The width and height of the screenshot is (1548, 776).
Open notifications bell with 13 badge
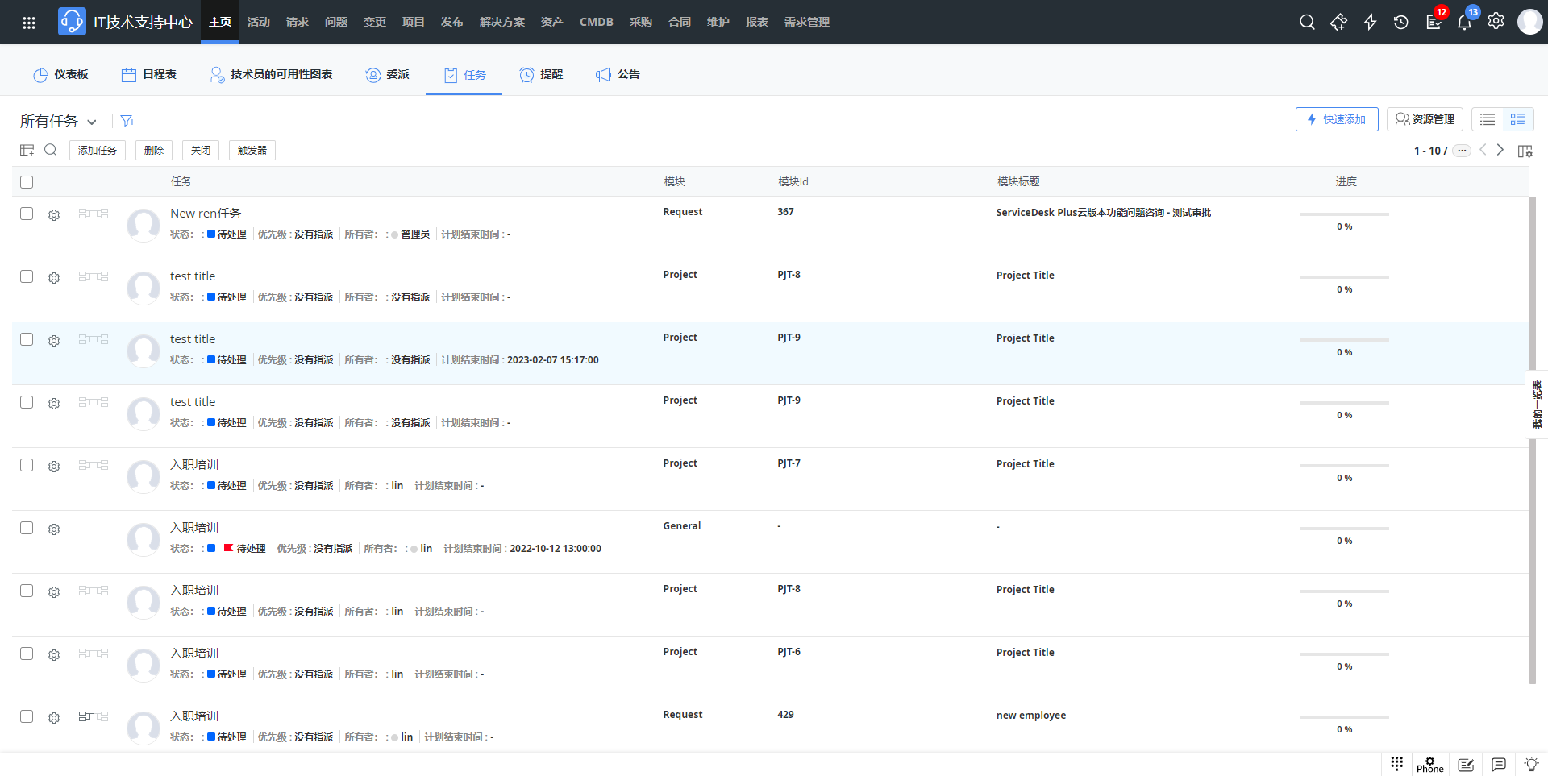coord(1465,22)
